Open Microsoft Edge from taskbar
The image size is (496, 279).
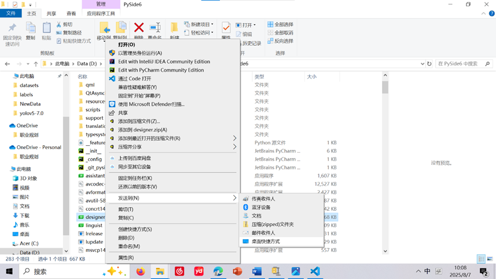tap(218, 271)
